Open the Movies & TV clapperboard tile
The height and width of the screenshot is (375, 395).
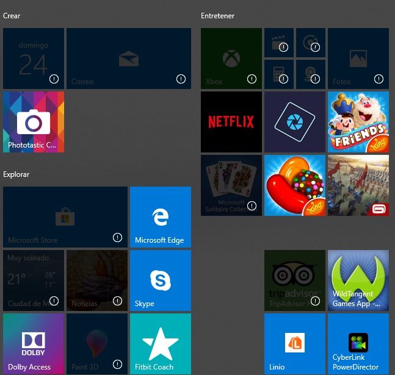279,43
